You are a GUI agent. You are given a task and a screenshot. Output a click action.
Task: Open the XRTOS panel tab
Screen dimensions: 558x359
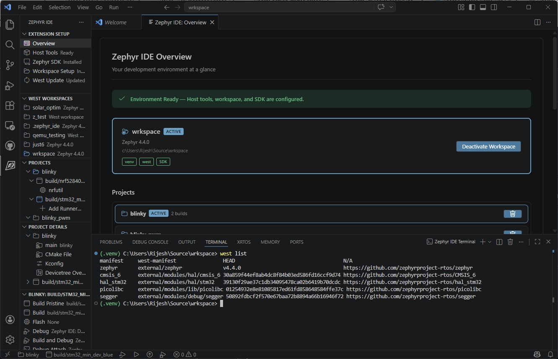[x=244, y=242]
